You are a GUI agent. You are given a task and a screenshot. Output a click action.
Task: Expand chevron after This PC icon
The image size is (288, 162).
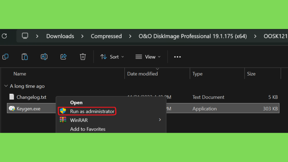coord(37,36)
